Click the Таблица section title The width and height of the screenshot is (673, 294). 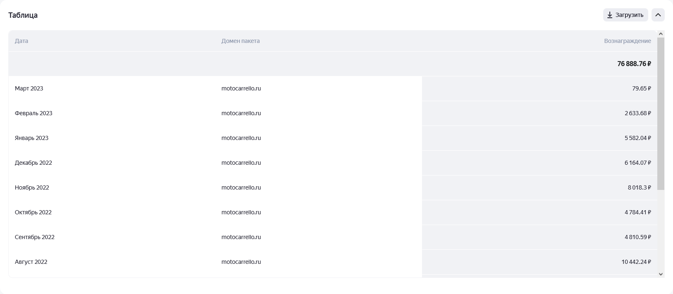[23, 15]
